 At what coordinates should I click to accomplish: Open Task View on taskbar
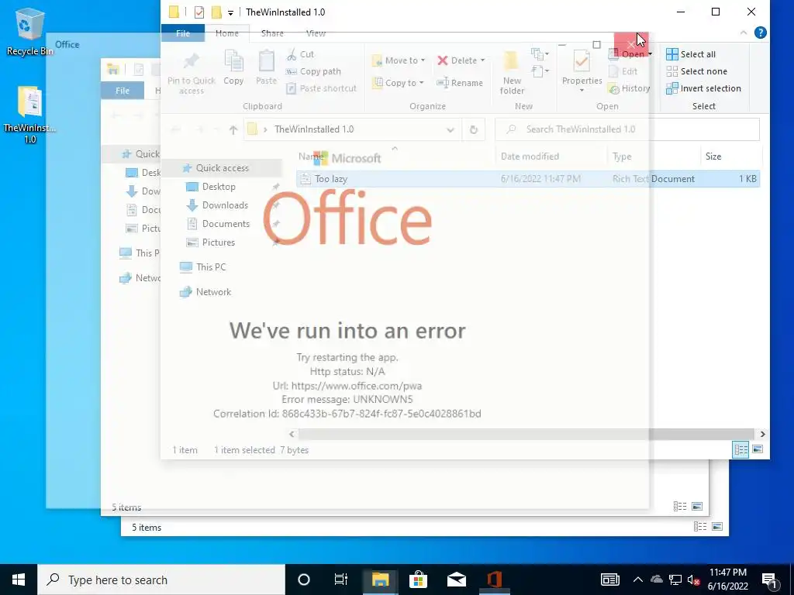(x=341, y=580)
